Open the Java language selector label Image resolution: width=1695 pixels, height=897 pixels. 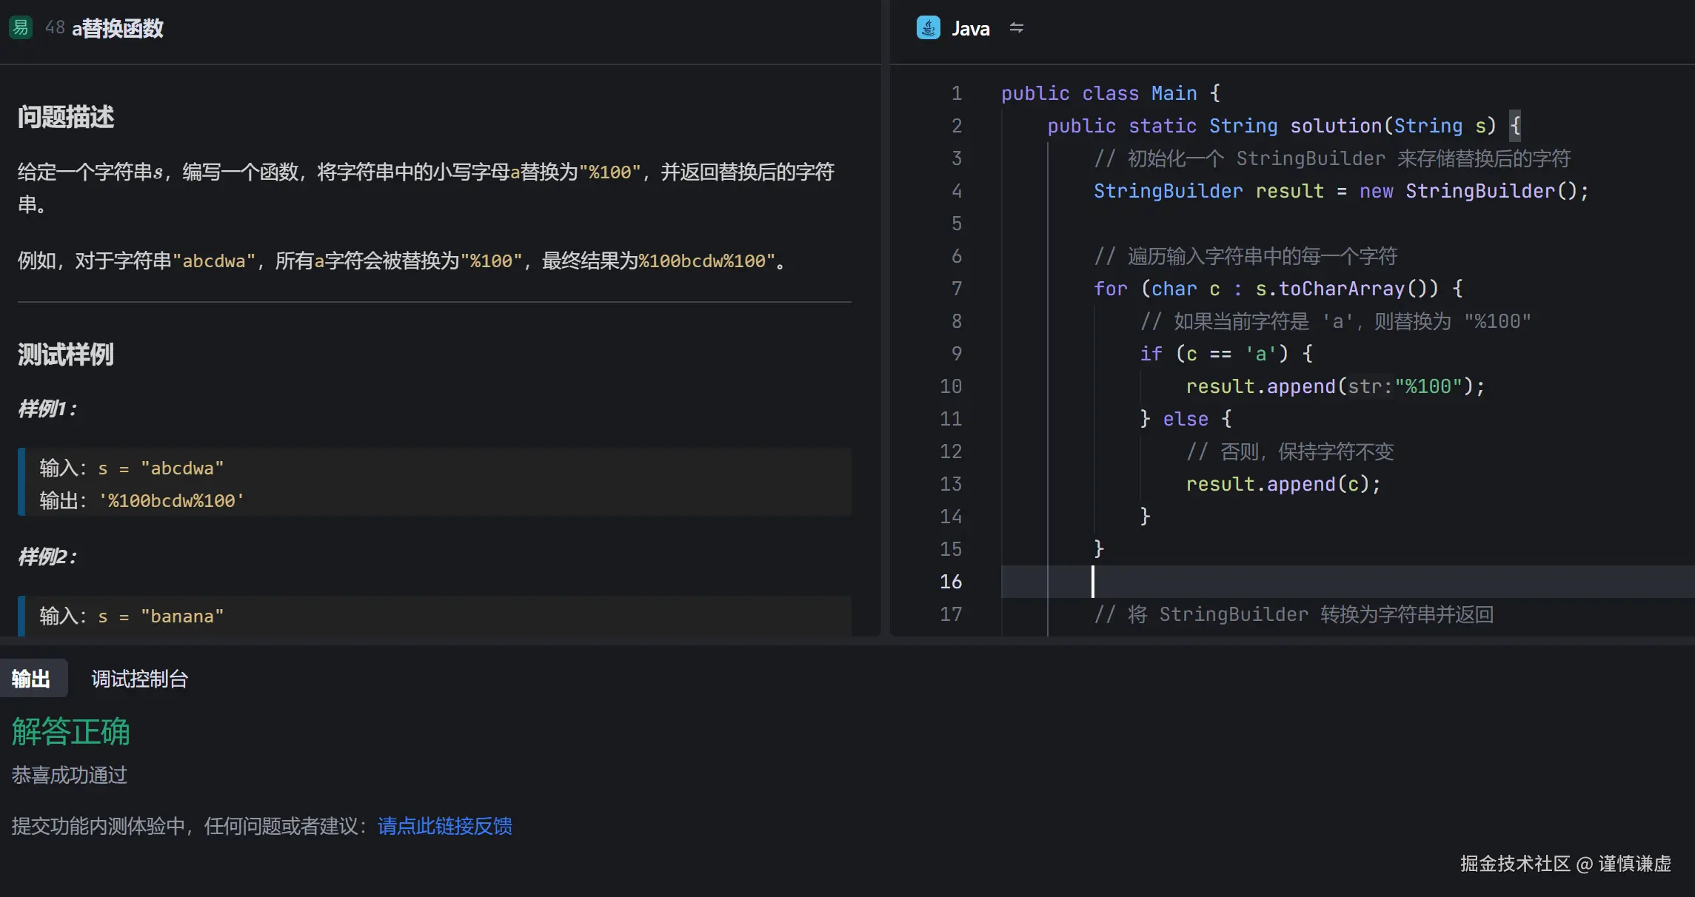pyautogui.click(x=970, y=29)
